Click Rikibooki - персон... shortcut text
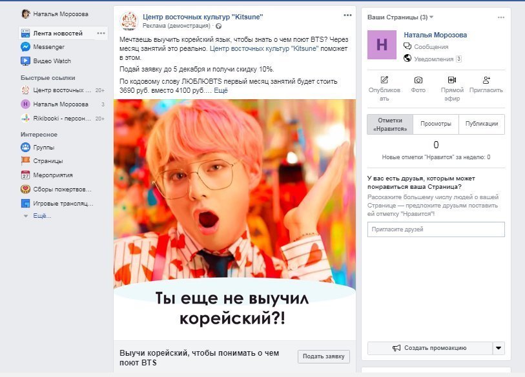Viewport: 525px width, 377px height. point(62,119)
